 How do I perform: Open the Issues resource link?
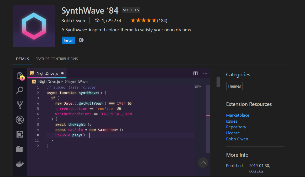click(232, 121)
